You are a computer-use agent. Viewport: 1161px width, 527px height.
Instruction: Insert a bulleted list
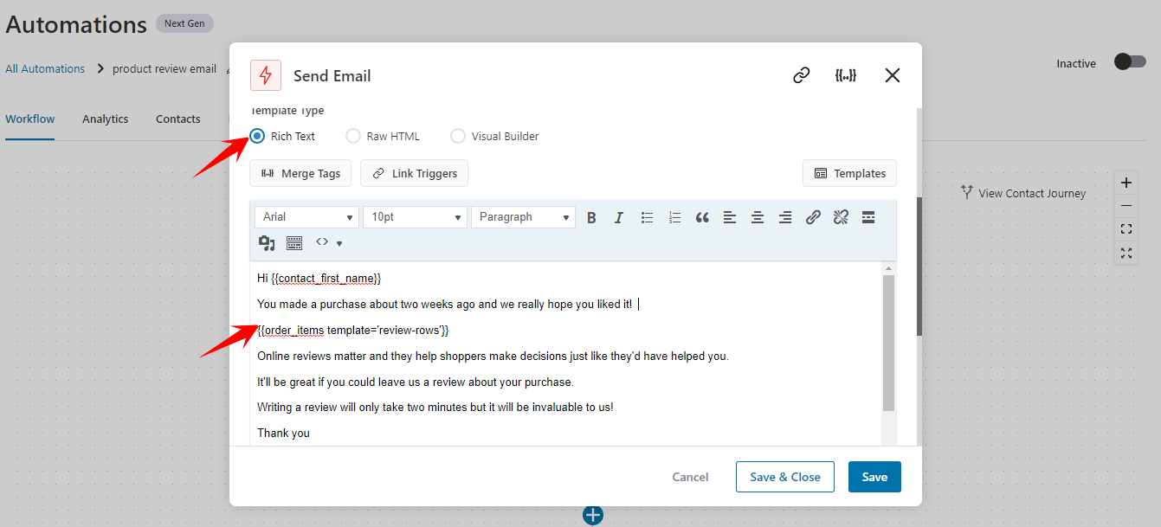[x=647, y=216]
